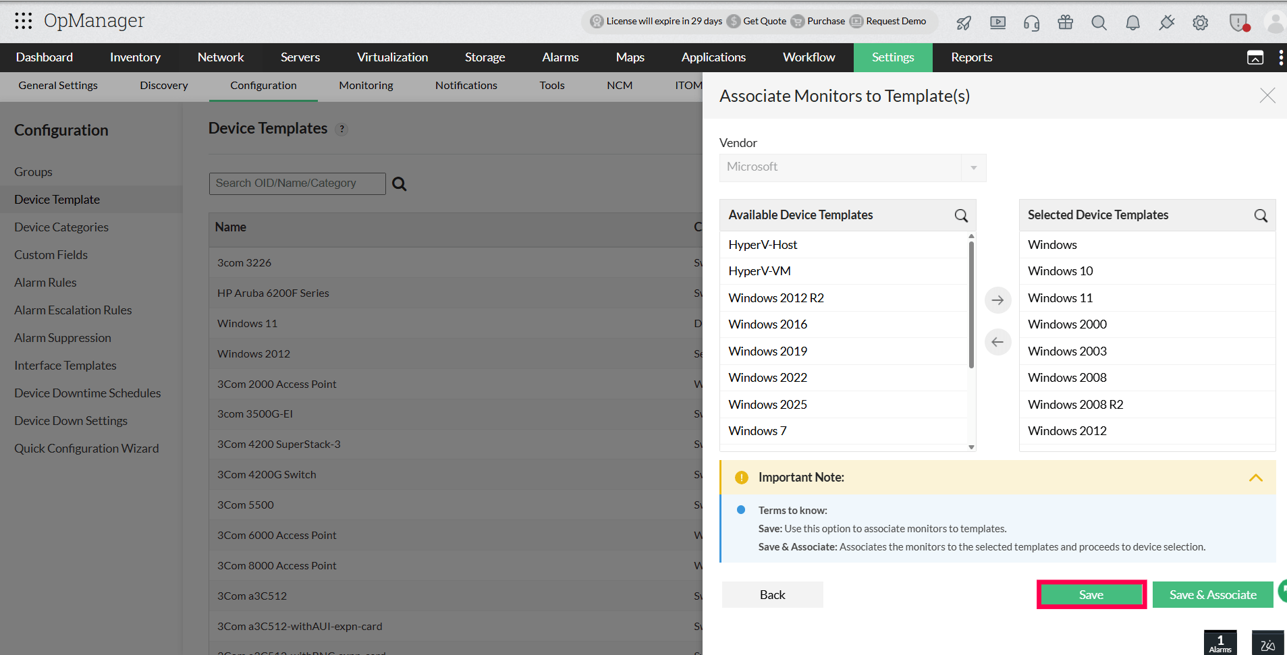This screenshot has height=655, width=1287.
Task: Switch to the Notifications tab
Action: point(466,86)
